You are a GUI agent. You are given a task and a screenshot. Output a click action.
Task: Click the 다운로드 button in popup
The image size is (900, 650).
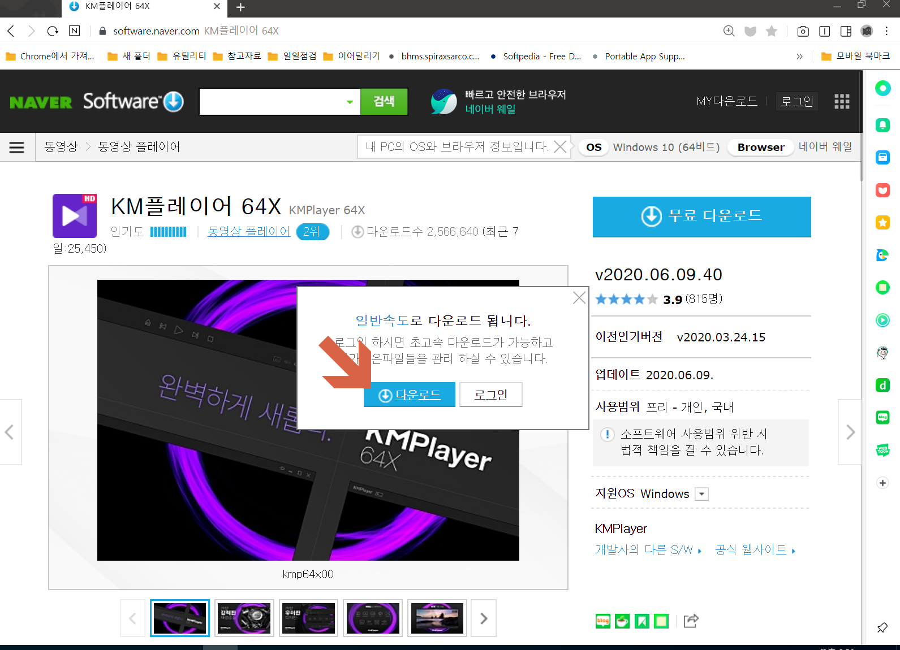410,395
